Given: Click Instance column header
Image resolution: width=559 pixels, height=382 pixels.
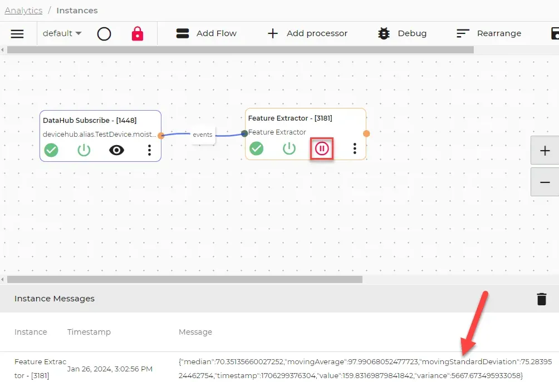Looking at the screenshot, I should (x=31, y=332).
